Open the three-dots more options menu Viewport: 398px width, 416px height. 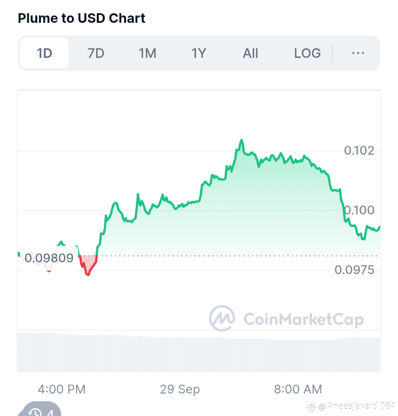pos(358,53)
